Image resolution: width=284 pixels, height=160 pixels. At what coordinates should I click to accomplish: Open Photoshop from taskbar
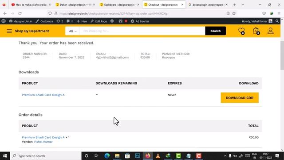[x=138, y=156]
